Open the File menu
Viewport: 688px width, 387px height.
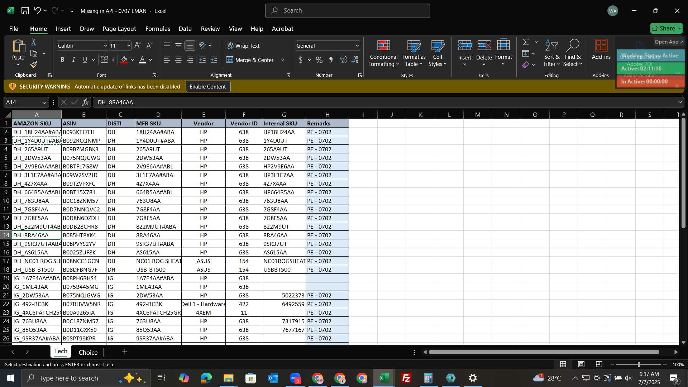[14, 29]
